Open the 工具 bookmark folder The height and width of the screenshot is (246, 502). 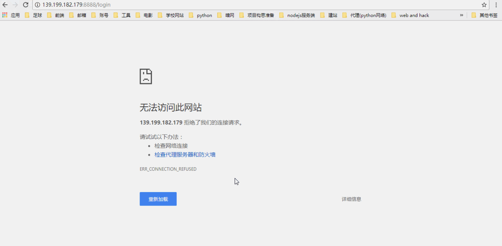tap(122, 15)
